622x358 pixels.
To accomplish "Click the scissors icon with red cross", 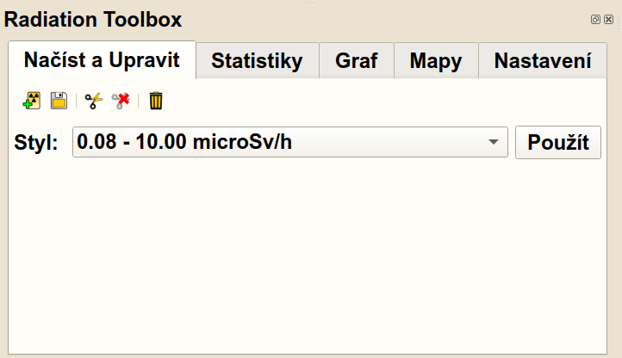I will coord(121,101).
